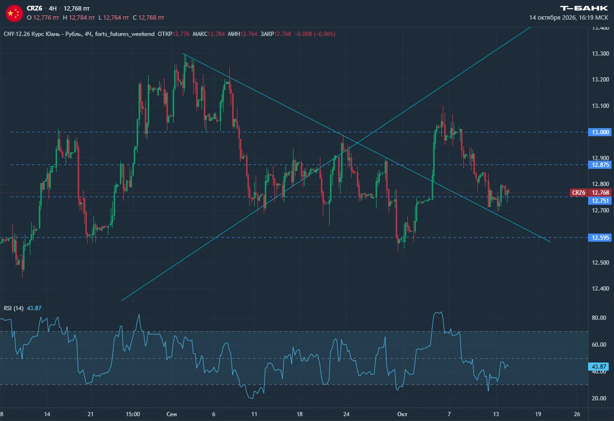The height and width of the screenshot is (421, 614).
Task: Select the 13.000 price level label
Action: click(x=599, y=132)
